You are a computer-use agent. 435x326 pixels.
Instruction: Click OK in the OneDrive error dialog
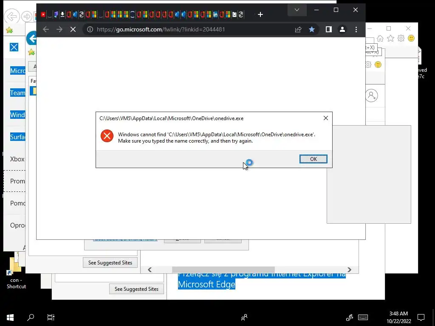[313, 159]
